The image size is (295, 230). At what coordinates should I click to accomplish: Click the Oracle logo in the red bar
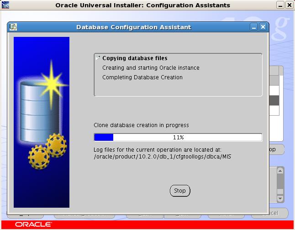[33, 225]
